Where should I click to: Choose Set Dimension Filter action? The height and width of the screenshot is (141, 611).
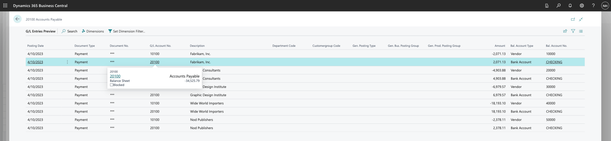click(127, 31)
